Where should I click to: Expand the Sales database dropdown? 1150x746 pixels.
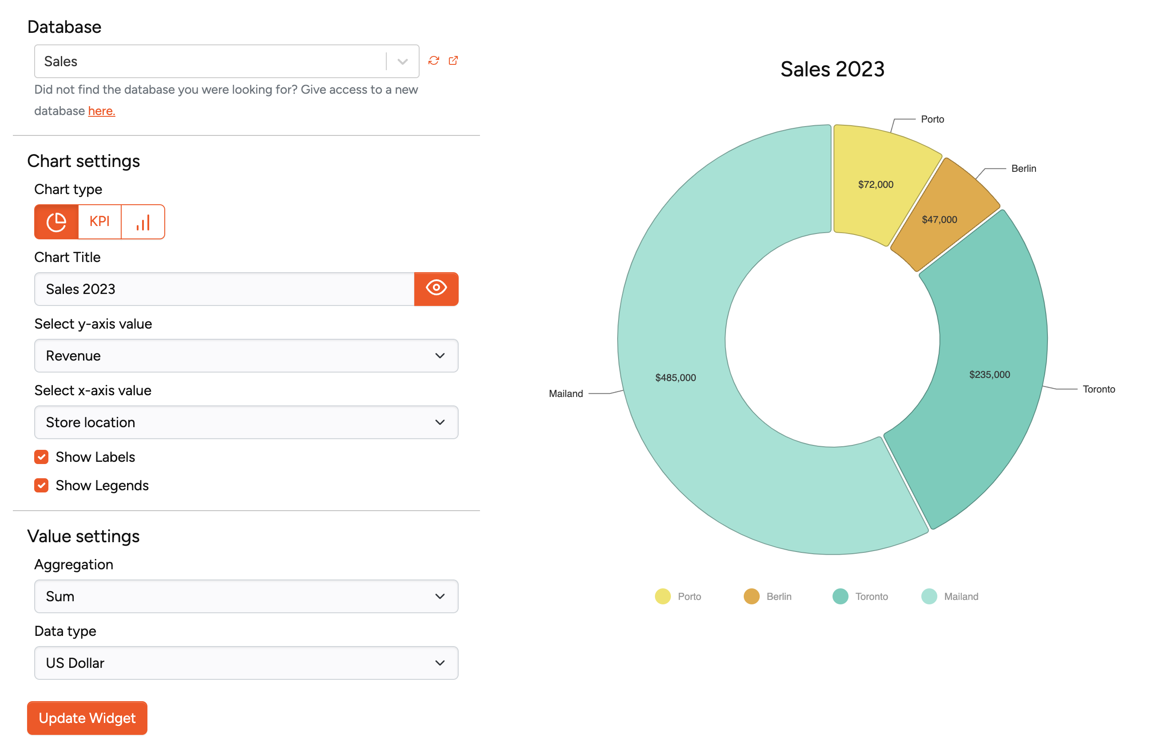(402, 61)
